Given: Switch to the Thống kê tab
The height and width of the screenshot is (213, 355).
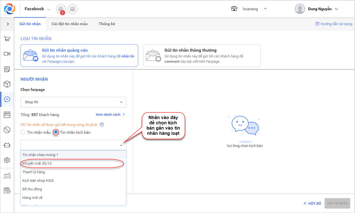Looking at the screenshot, I should coord(107,24).
